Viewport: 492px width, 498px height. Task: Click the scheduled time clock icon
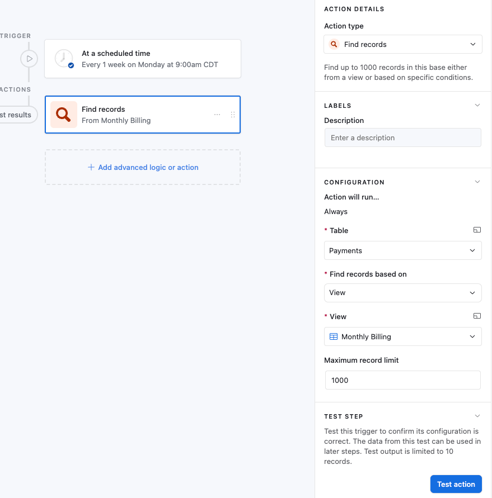point(63,58)
